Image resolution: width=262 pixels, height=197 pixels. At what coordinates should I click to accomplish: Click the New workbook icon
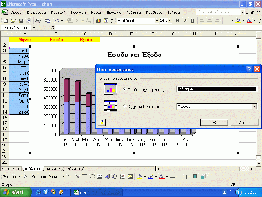pyautogui.click(x=6, y=21)
